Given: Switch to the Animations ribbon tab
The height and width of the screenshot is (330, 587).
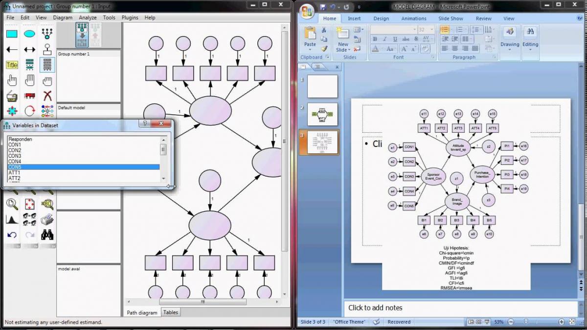Looking at the screenshot, I should coord(414,19).
